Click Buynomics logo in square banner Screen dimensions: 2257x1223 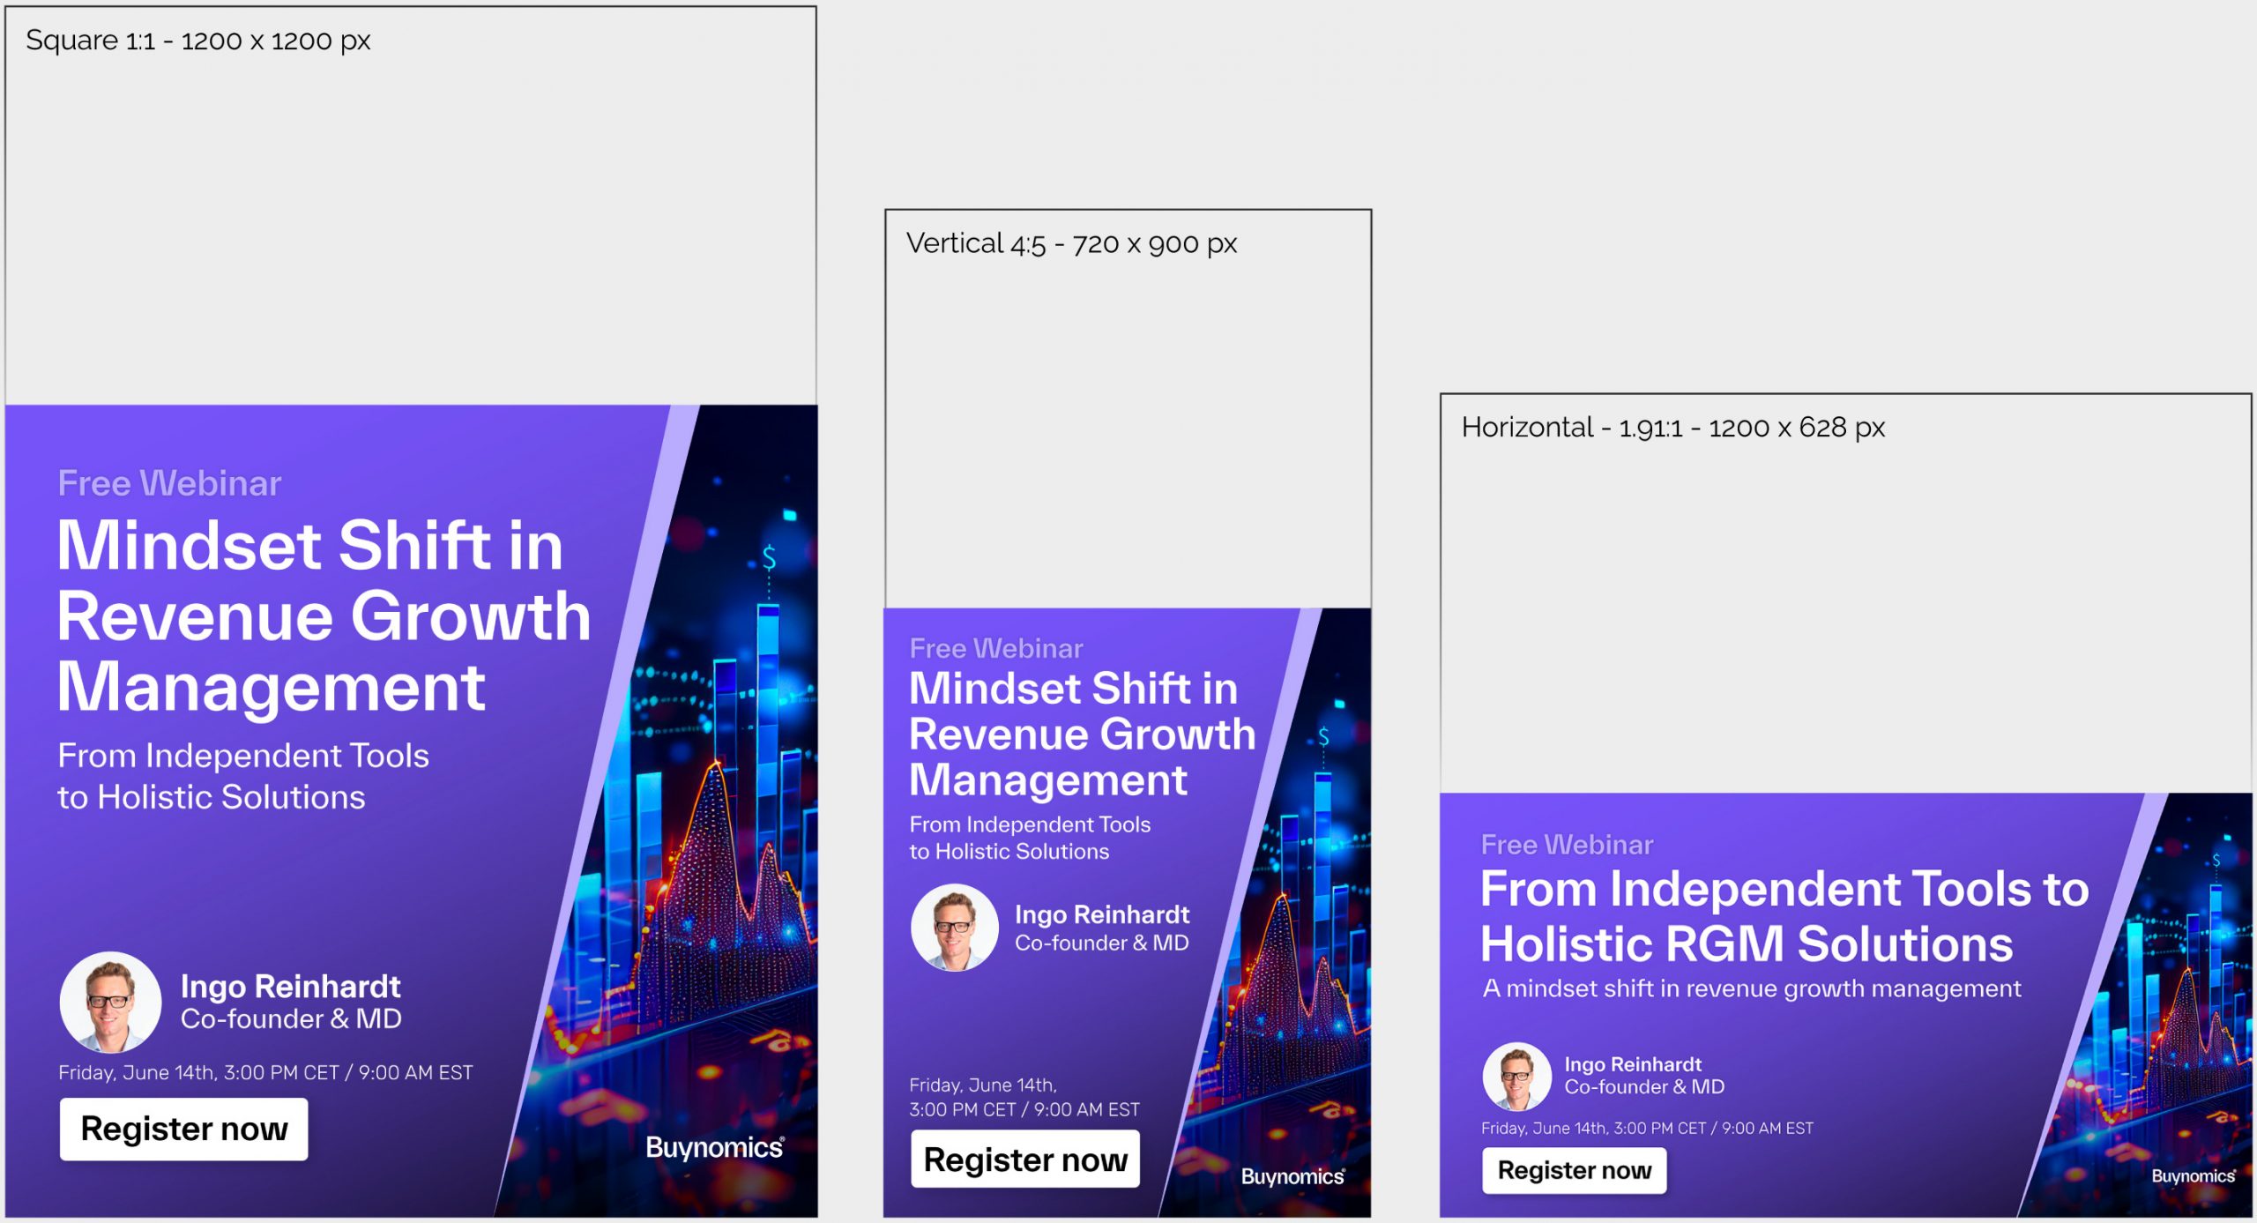714,1147
